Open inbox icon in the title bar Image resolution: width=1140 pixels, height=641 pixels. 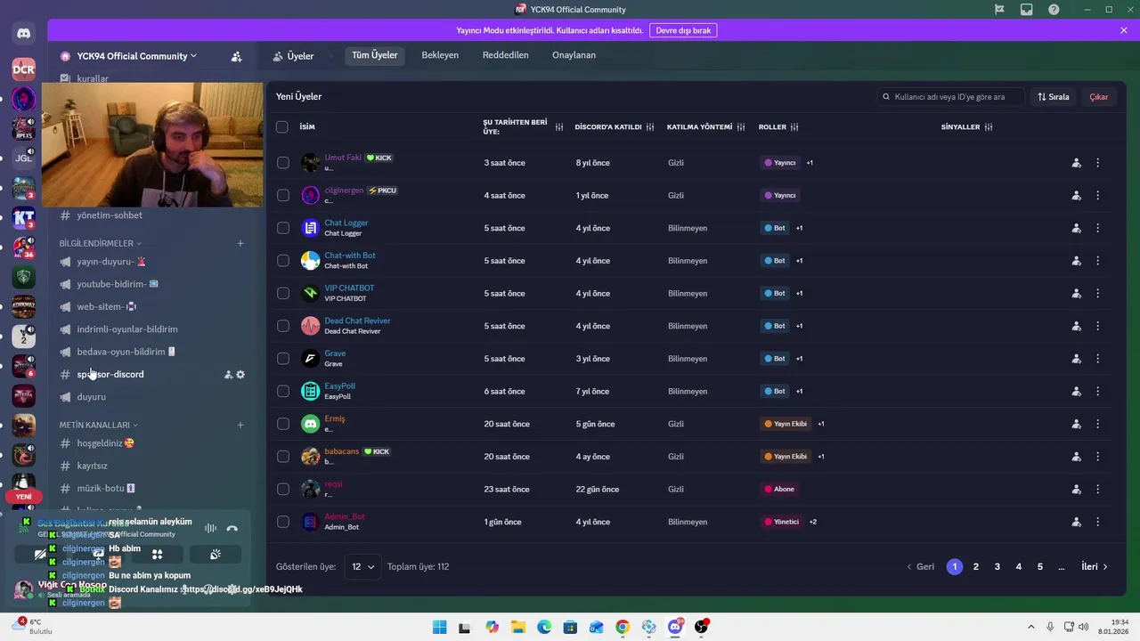pyautogui.click(x=1027, y=10)
